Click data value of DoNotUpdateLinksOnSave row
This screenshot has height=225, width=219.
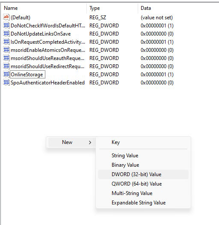tap(157, 34)
